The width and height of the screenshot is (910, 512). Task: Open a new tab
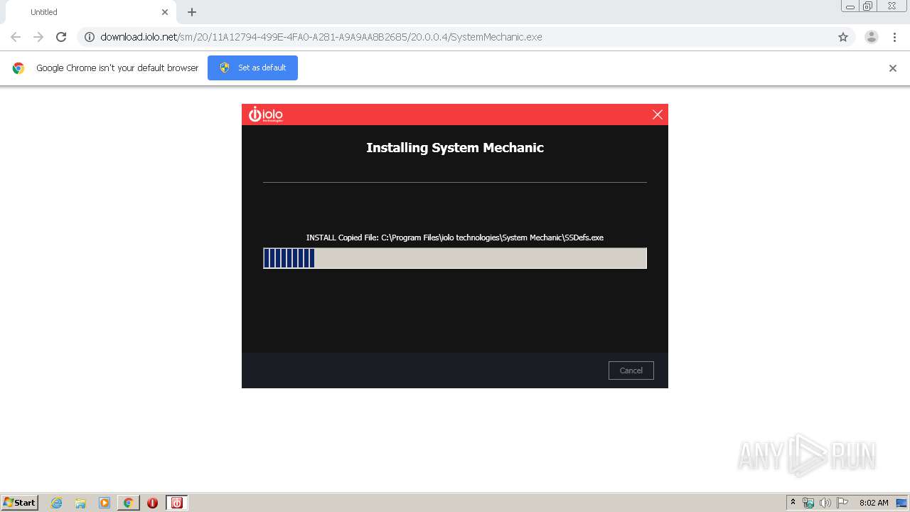click(192, 12)
